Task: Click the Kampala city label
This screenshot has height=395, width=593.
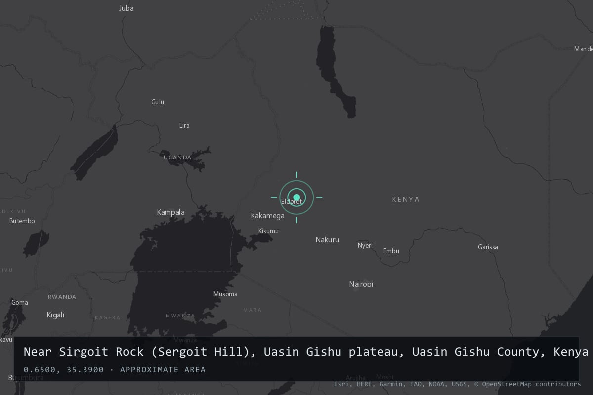Action: pyautogui.click(x=170, y=212)
